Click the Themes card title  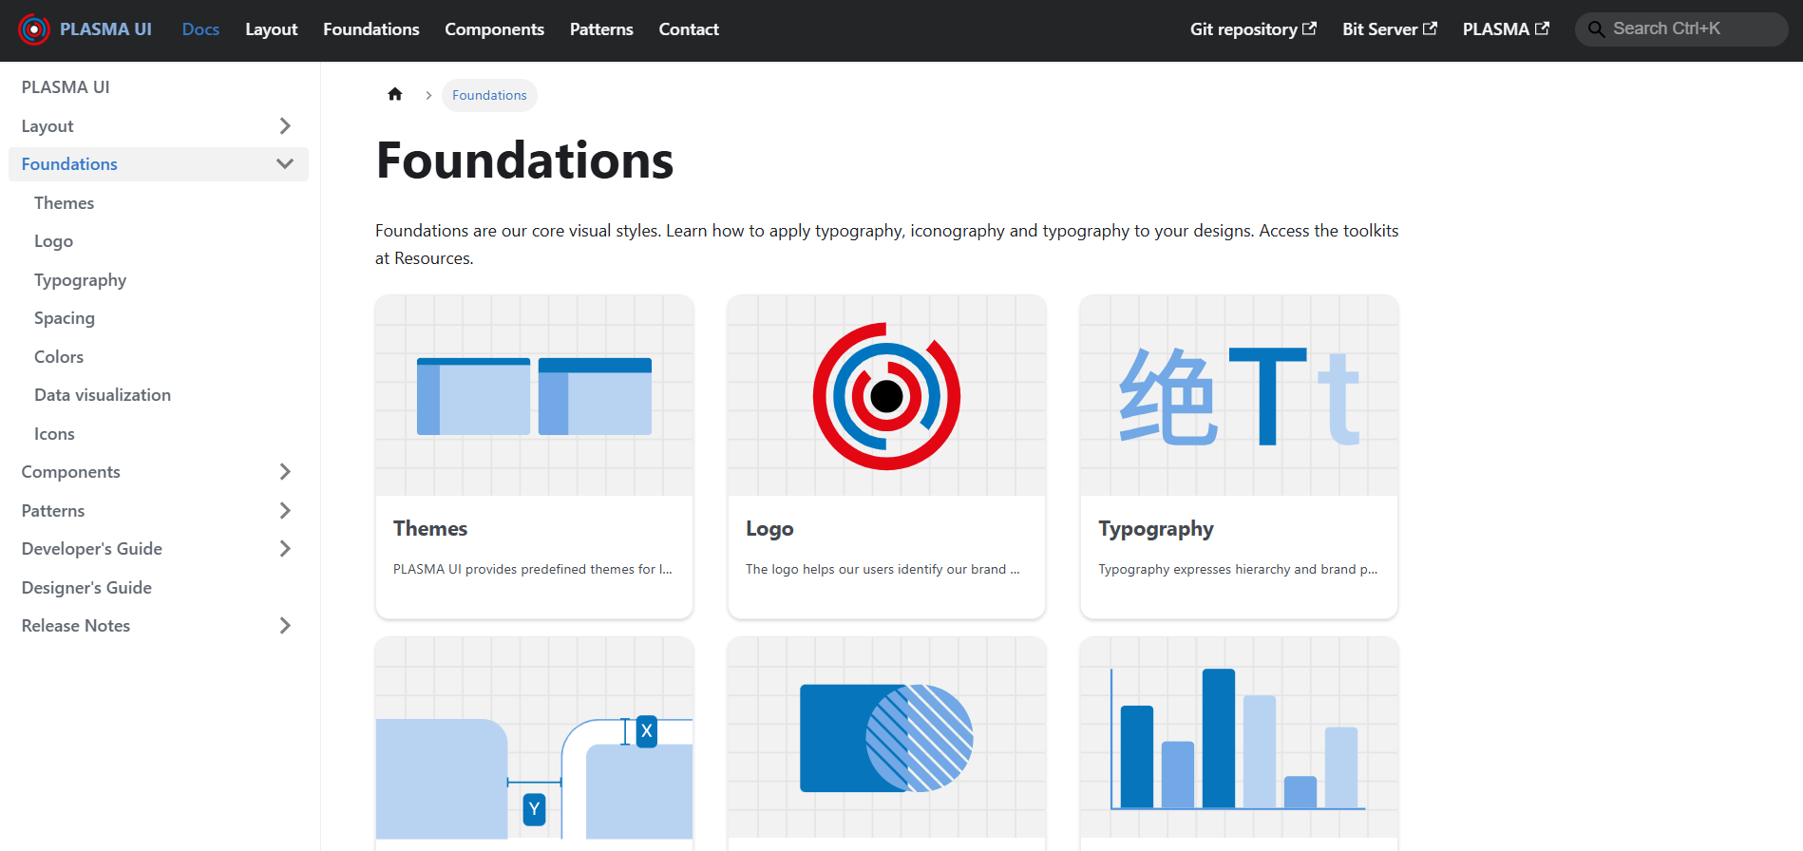coord(430,528)
